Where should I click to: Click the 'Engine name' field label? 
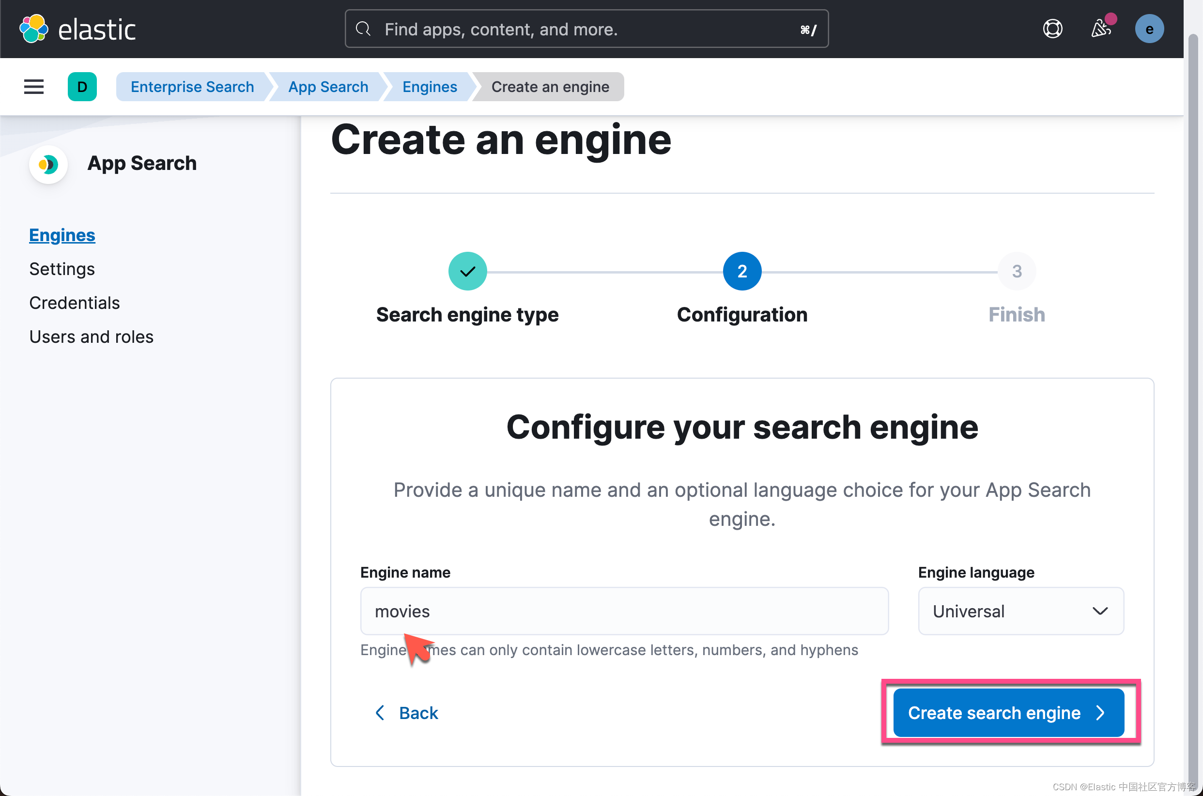pos(405,573)
